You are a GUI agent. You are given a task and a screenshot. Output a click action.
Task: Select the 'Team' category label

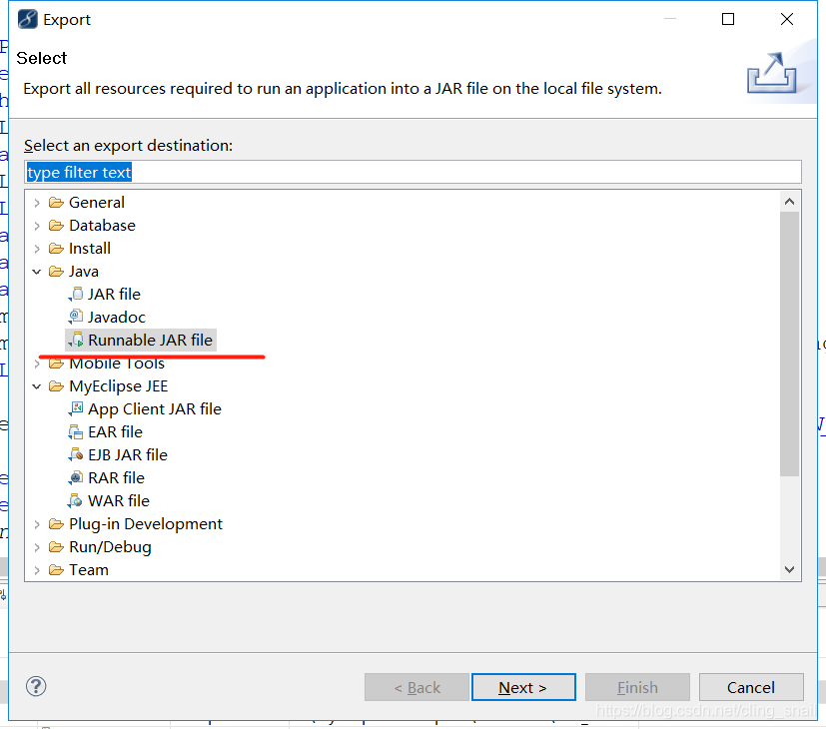click(89, 570)
